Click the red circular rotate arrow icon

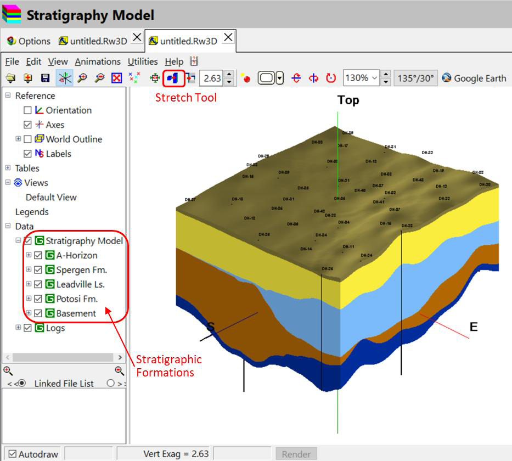[331, 78]
